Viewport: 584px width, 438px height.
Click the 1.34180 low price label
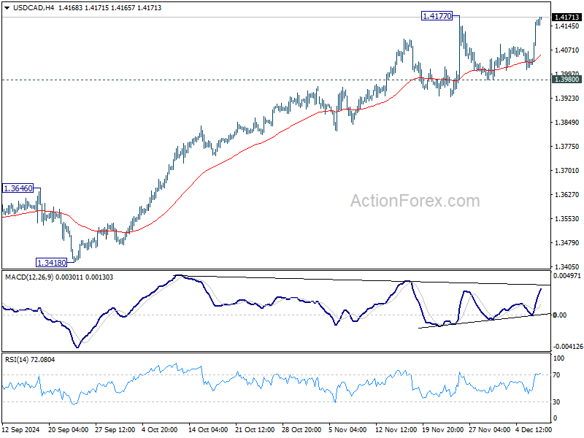pos(51,263)
